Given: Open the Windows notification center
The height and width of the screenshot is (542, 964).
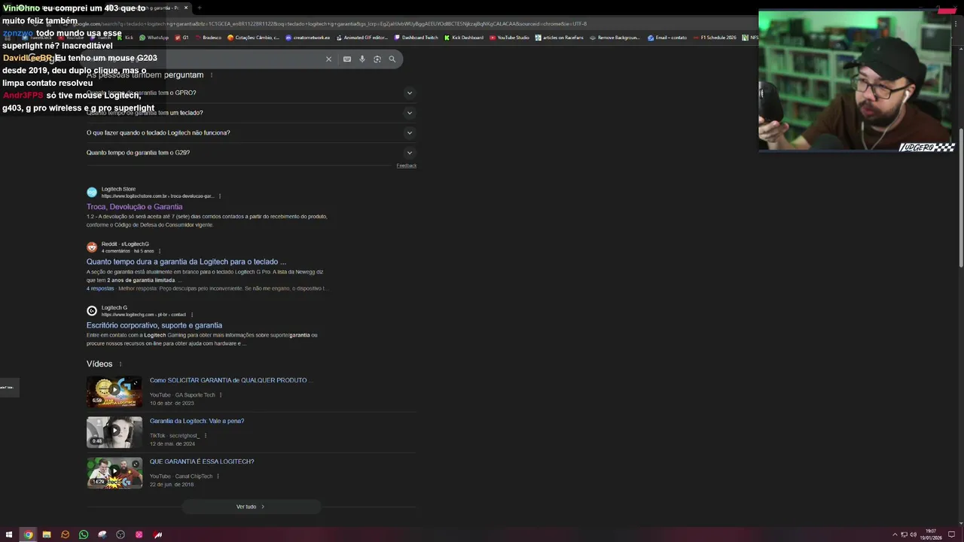Looking at the screenshot, I should click(952, 534).
